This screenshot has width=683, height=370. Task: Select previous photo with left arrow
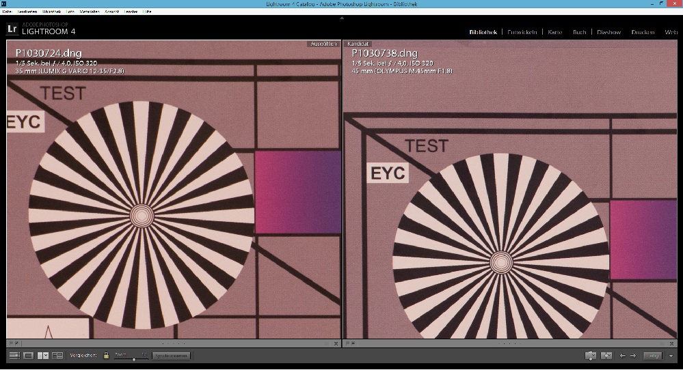point(622,356)
